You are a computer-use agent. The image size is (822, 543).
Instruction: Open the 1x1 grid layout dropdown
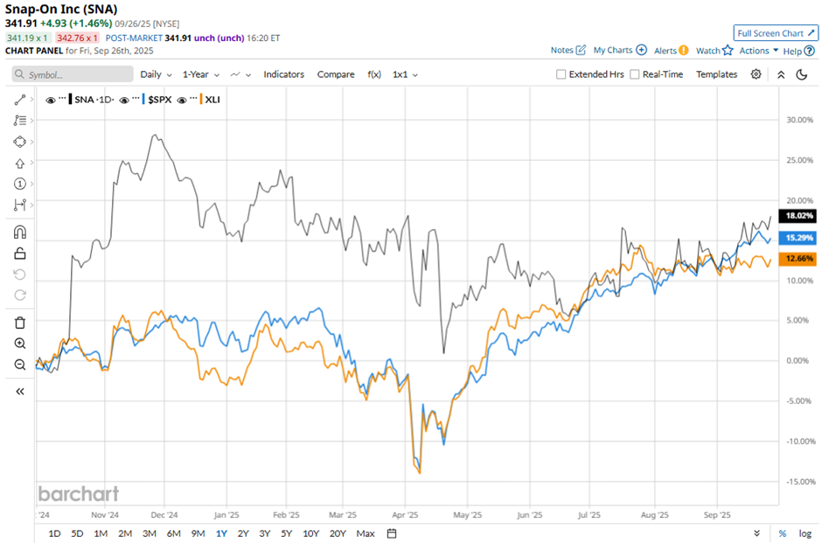tap(405, 74)
